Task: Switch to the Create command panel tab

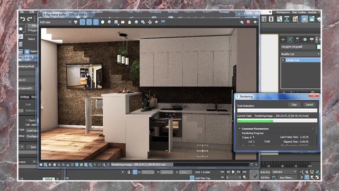Action: [283, 39]
